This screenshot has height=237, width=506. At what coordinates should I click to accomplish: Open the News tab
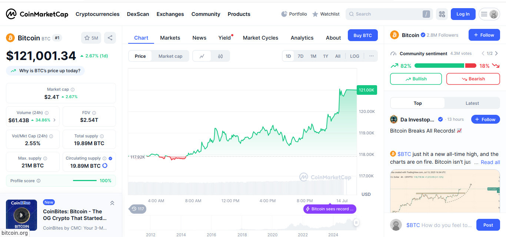[199, 38]
